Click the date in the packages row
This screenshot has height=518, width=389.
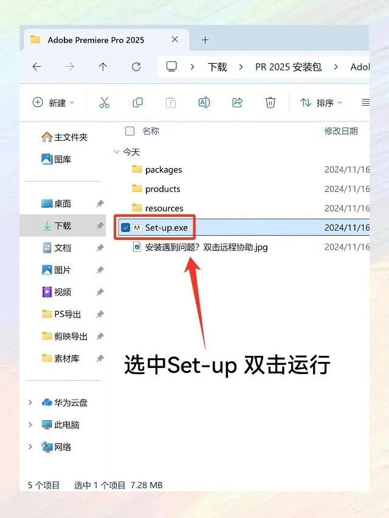(x=347, y=169)
